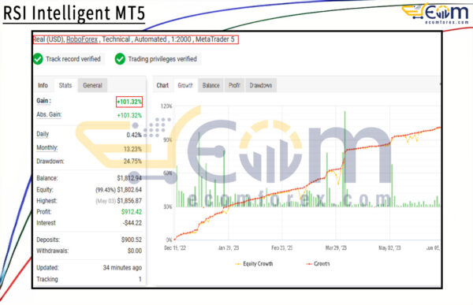Image resolution: width=473 pixels, height=305 pixels.
Task: Show the Drawdown chart tab
Action: point(261,85)
